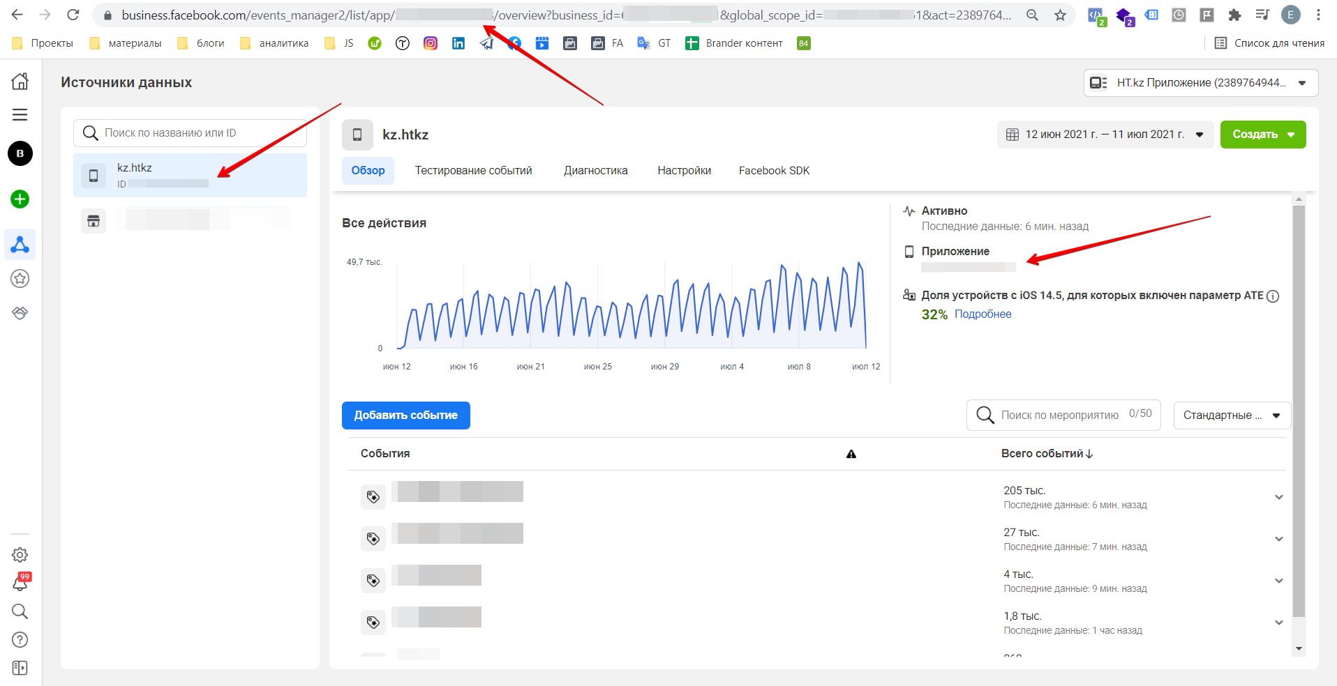The height and width of the screenshot is (686, 1337).
Task: Click the help question mark icon
Action: click(20, 639)
